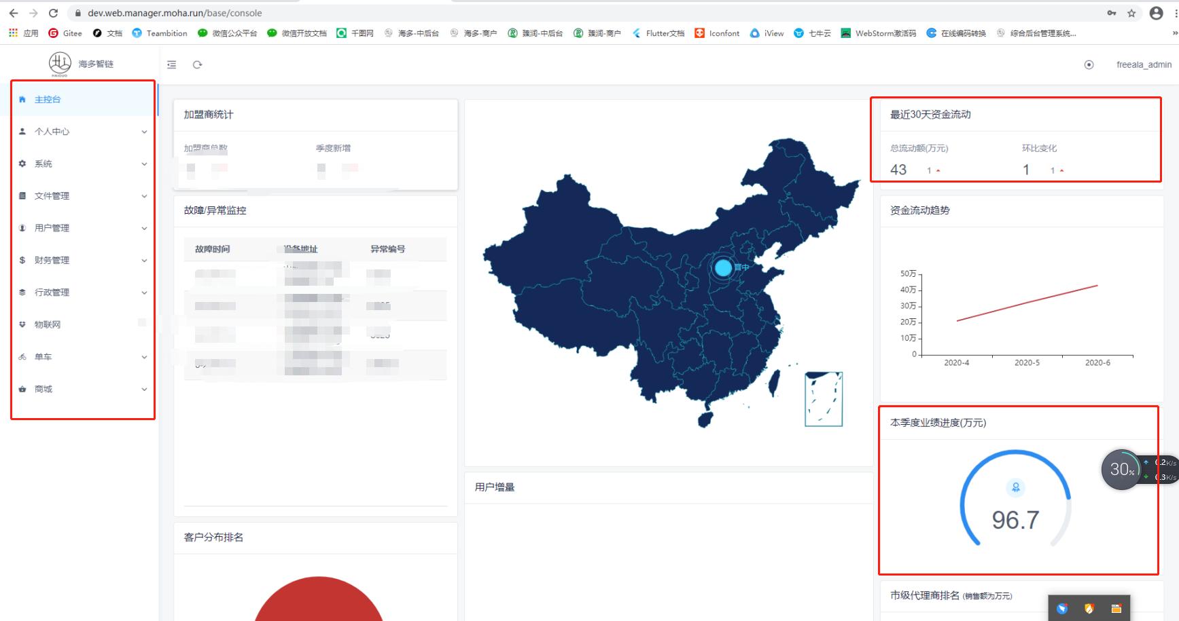Select the gear icon for 系统
This screenshot has height=621, width=1179.
click(22, 164)
